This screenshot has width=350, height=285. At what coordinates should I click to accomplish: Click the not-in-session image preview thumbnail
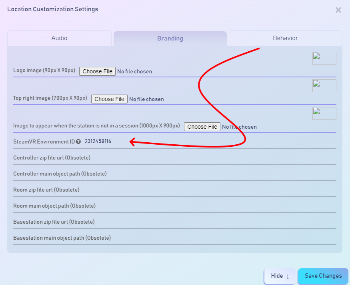click(x=324, y=113)
